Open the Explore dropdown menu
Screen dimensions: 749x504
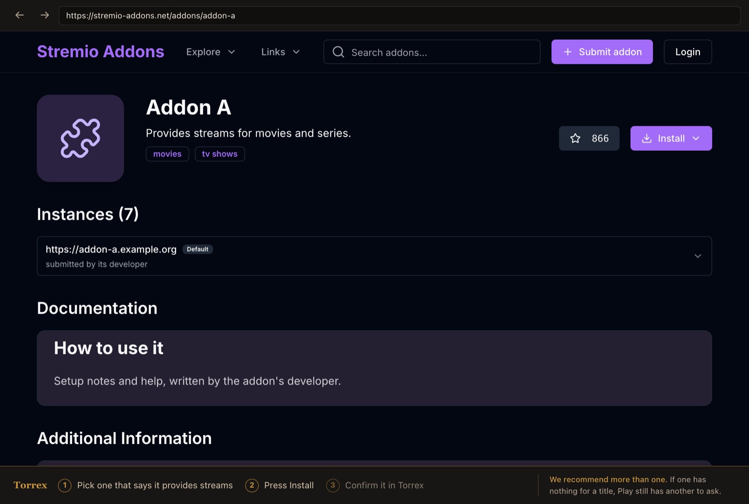pyautogui.click(x=211, y=52)
